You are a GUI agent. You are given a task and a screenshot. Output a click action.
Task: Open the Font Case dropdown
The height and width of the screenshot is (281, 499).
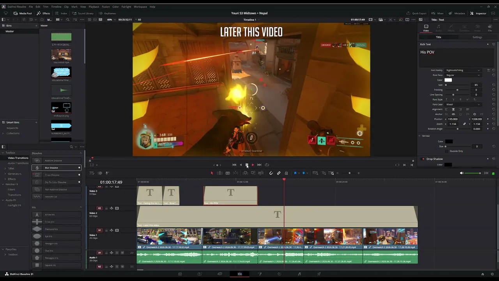[x=463, y=104]
